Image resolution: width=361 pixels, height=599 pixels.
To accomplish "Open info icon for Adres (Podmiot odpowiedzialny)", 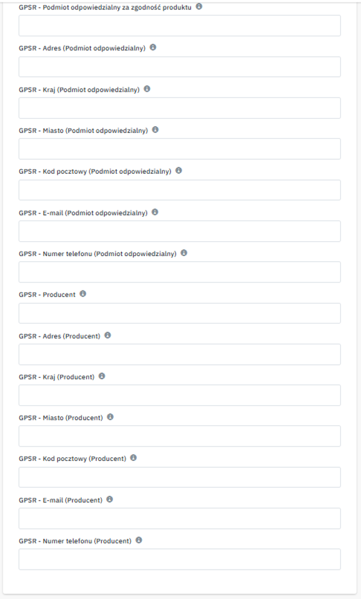I will (153, 47).
